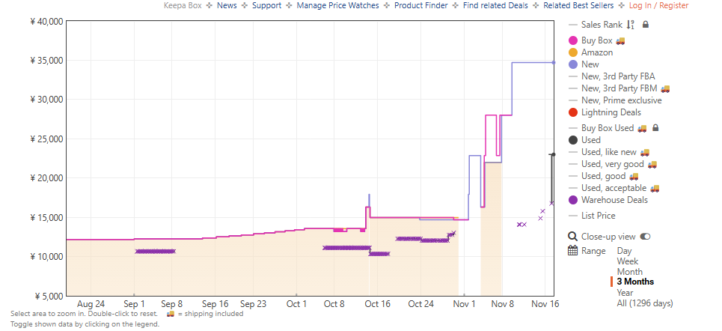This screenshot has height=331, width=722.
Task: Open the Log In / Register link
Action: coord(658,5)
